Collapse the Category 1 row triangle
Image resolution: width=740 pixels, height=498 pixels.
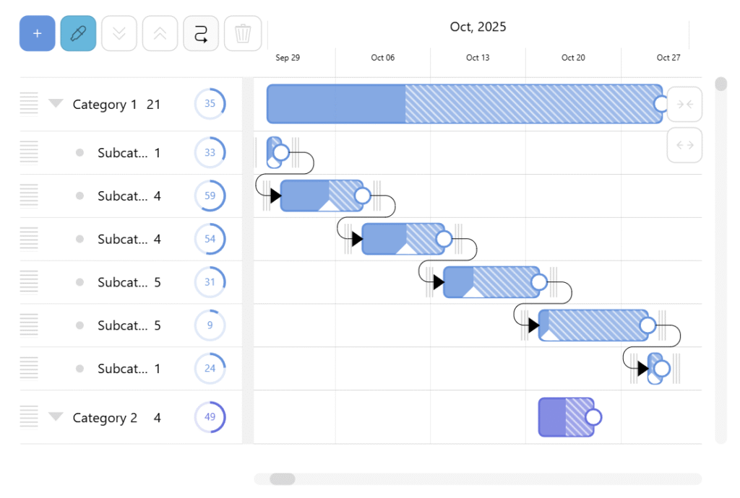pos(56,104)
